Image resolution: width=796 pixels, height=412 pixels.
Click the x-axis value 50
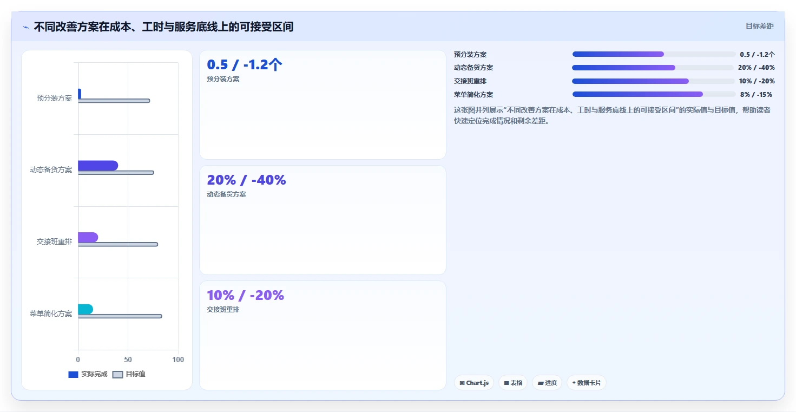[x=128, y=359]
